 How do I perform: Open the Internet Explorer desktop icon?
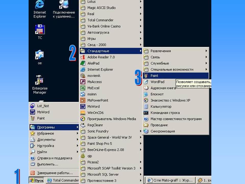click(40, 5)
